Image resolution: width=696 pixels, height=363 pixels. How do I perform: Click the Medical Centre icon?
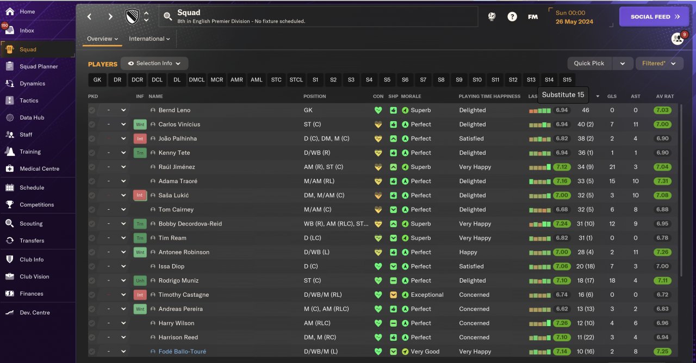pos(10,168)
